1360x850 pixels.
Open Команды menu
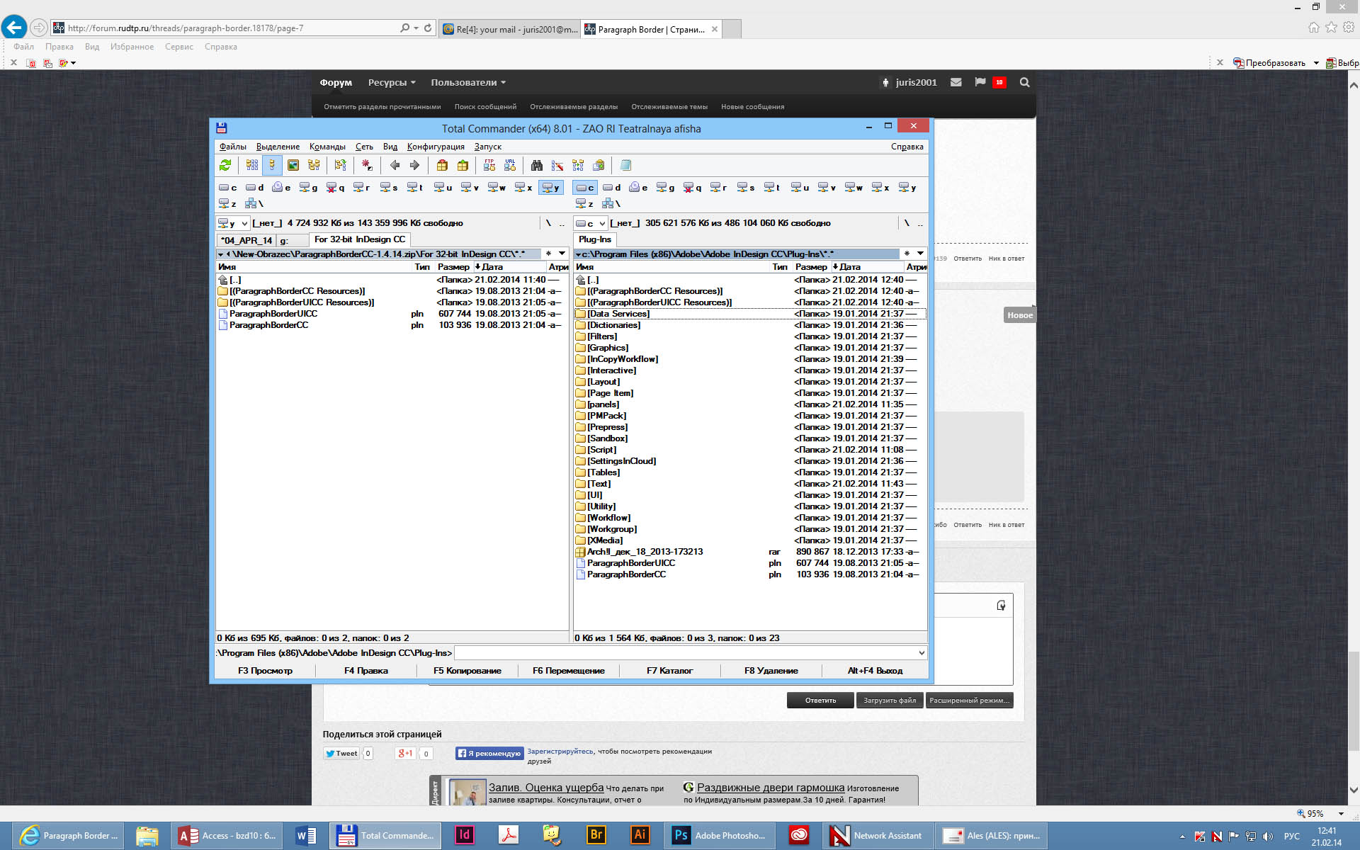pyautogui.click(x=327, y=147)
